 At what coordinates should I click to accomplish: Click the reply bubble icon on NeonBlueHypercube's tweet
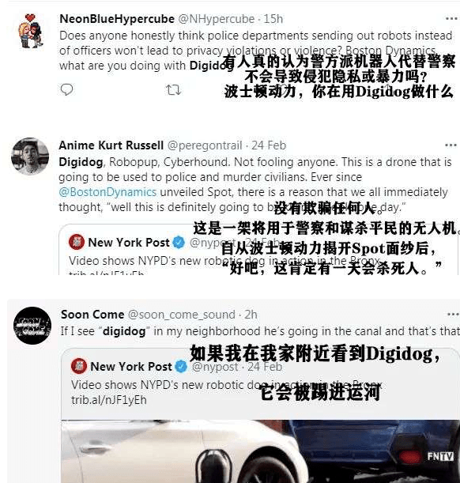[x=66, y=89]
